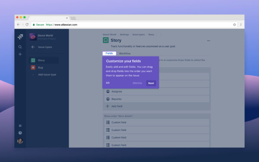Bookmark the page with the star icon
259x162 pixels.
click(234, 25)
